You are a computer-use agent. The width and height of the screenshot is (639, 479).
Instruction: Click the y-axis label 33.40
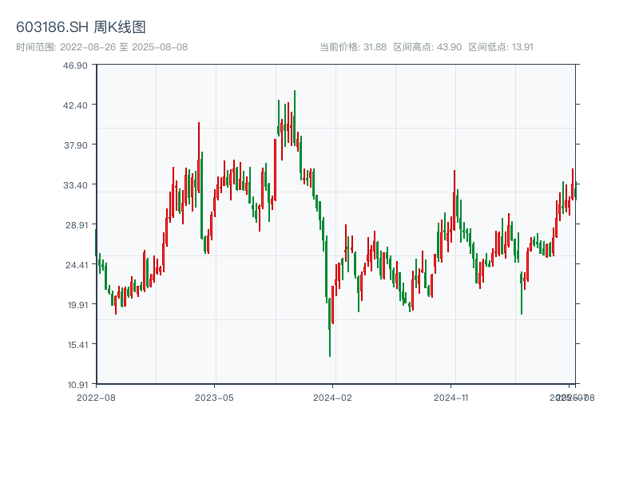coord(75,185)
